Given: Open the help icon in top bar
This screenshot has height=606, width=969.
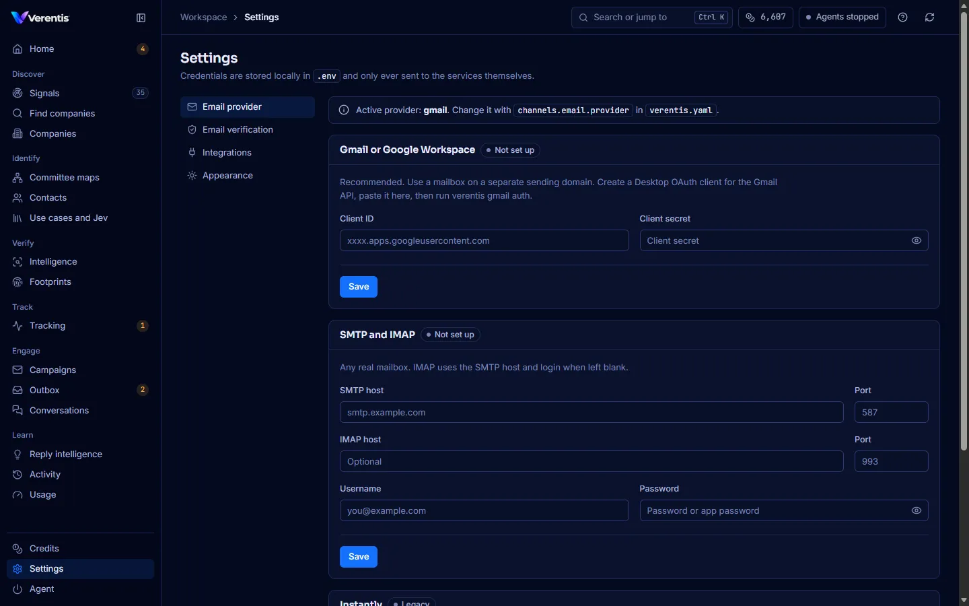Looking at the screenshot, I should coord(903,18).
